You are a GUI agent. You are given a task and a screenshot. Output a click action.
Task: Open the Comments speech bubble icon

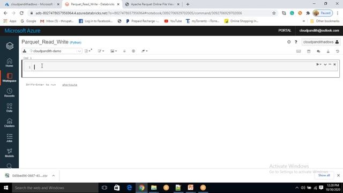pos(318,51)
